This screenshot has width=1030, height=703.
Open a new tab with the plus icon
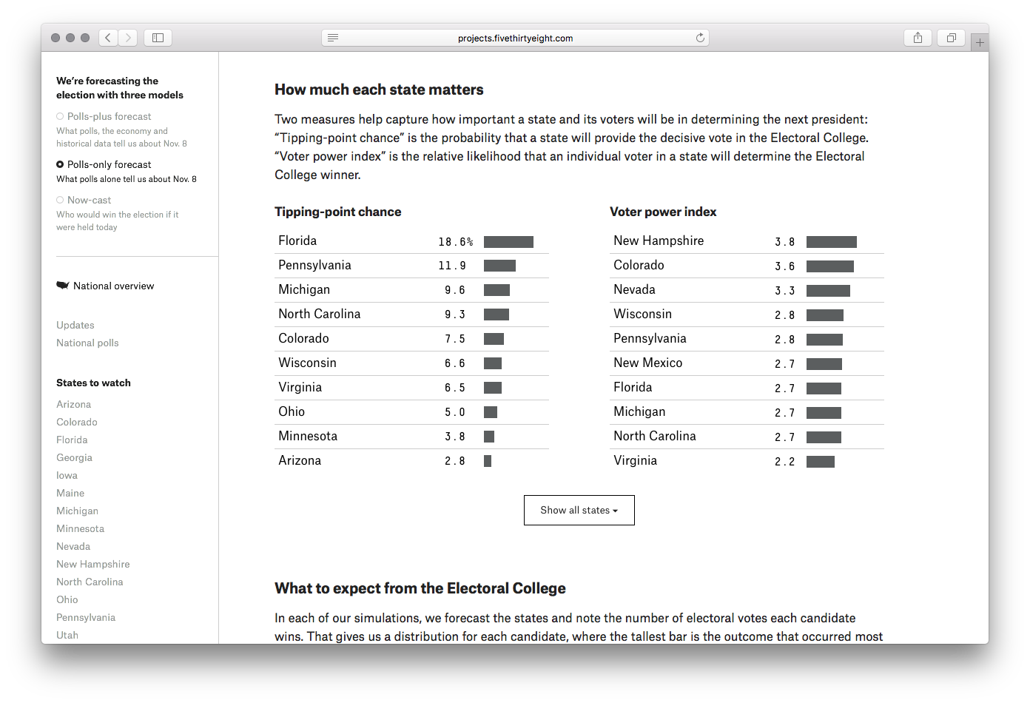(x=980, y=41)
